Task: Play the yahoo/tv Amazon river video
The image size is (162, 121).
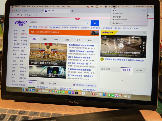Action: [x=120, y=46]
